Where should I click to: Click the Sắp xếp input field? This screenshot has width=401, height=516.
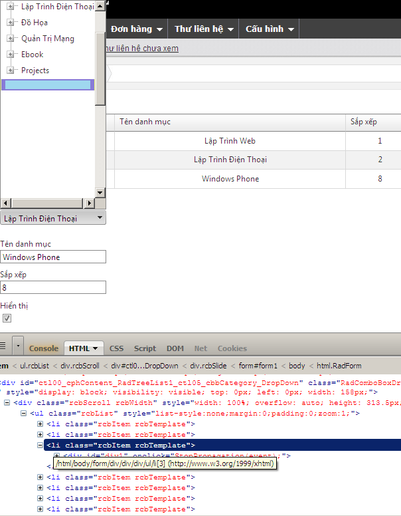(53, 287)
